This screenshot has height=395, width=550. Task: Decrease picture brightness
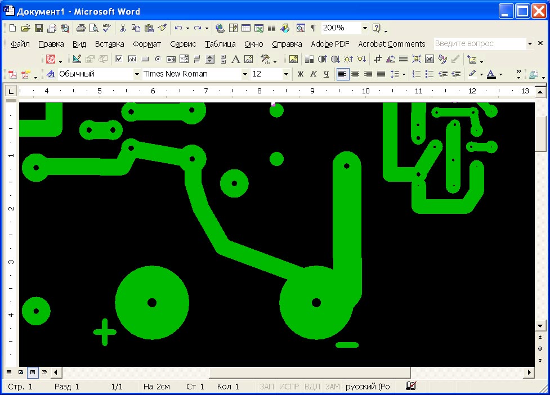coord(361,59)
